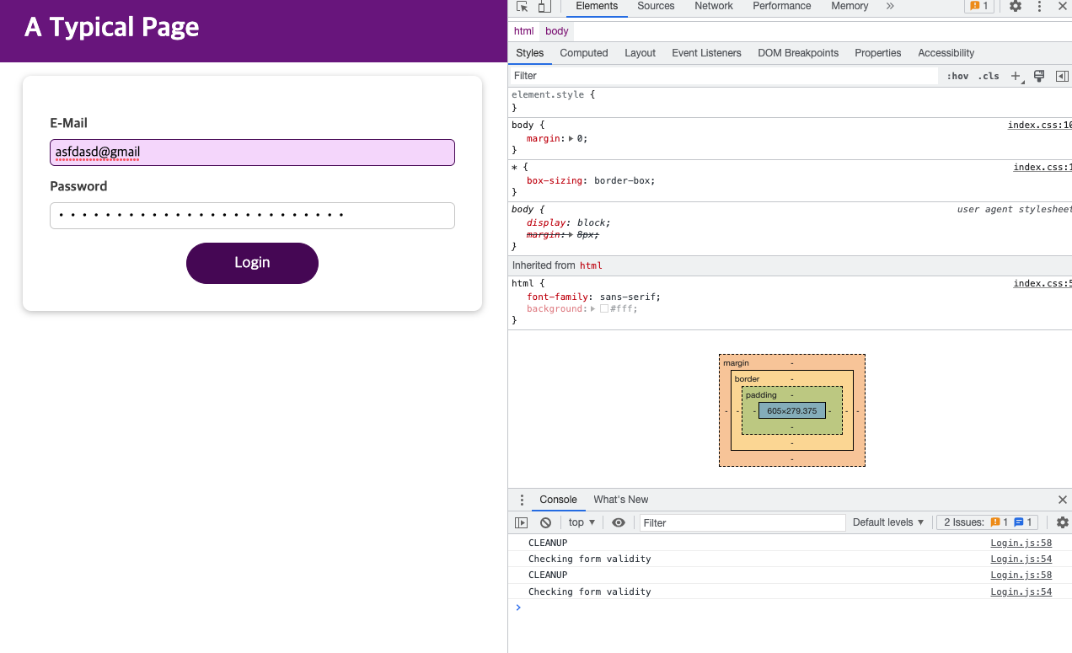This screenshot has height=653, width=1072.
Task: Clear the console with the ban icon
Action: click(545, 522)
